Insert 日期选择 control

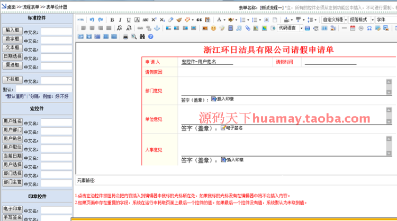click(12, 56)
